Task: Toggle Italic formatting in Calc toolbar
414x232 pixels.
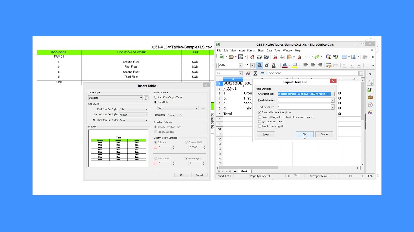Action: [x=267, y=65]
